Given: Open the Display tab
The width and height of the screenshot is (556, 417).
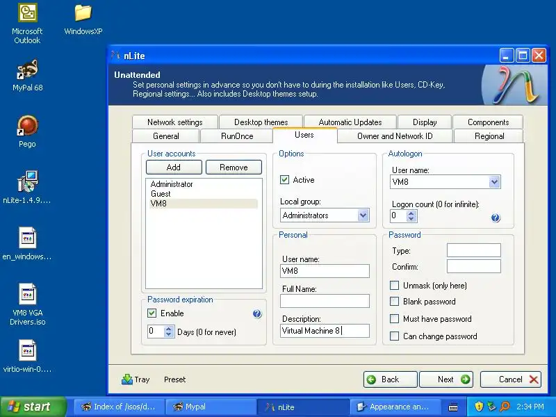Looking at the screenshot, I should tap(425, 122).
